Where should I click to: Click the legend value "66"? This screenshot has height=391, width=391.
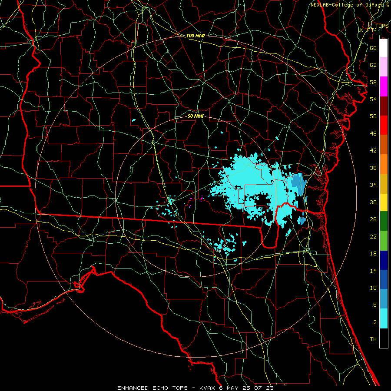[x=373, y=48]
